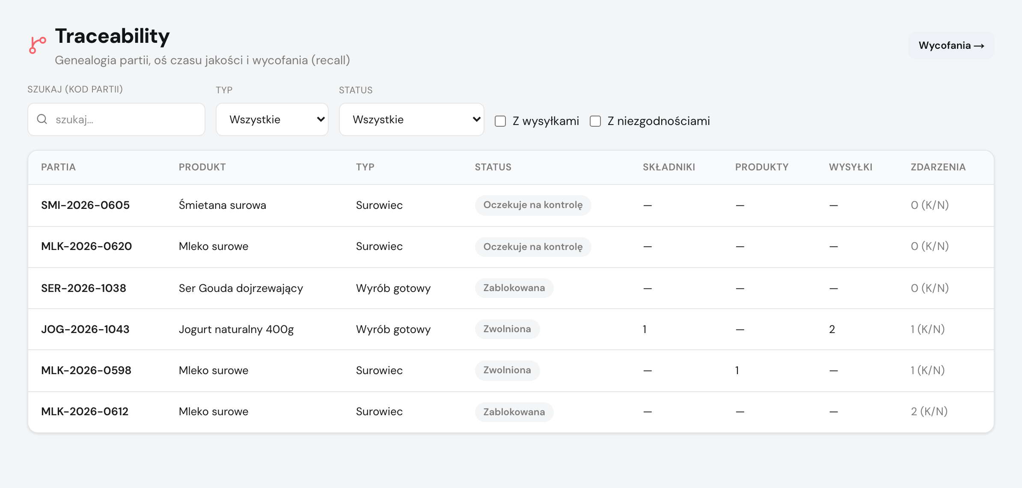Click events 1 (K/N) for JOG-2026-1043
The width and height of the screenshot is (1022, 488).
coord(927,329)
